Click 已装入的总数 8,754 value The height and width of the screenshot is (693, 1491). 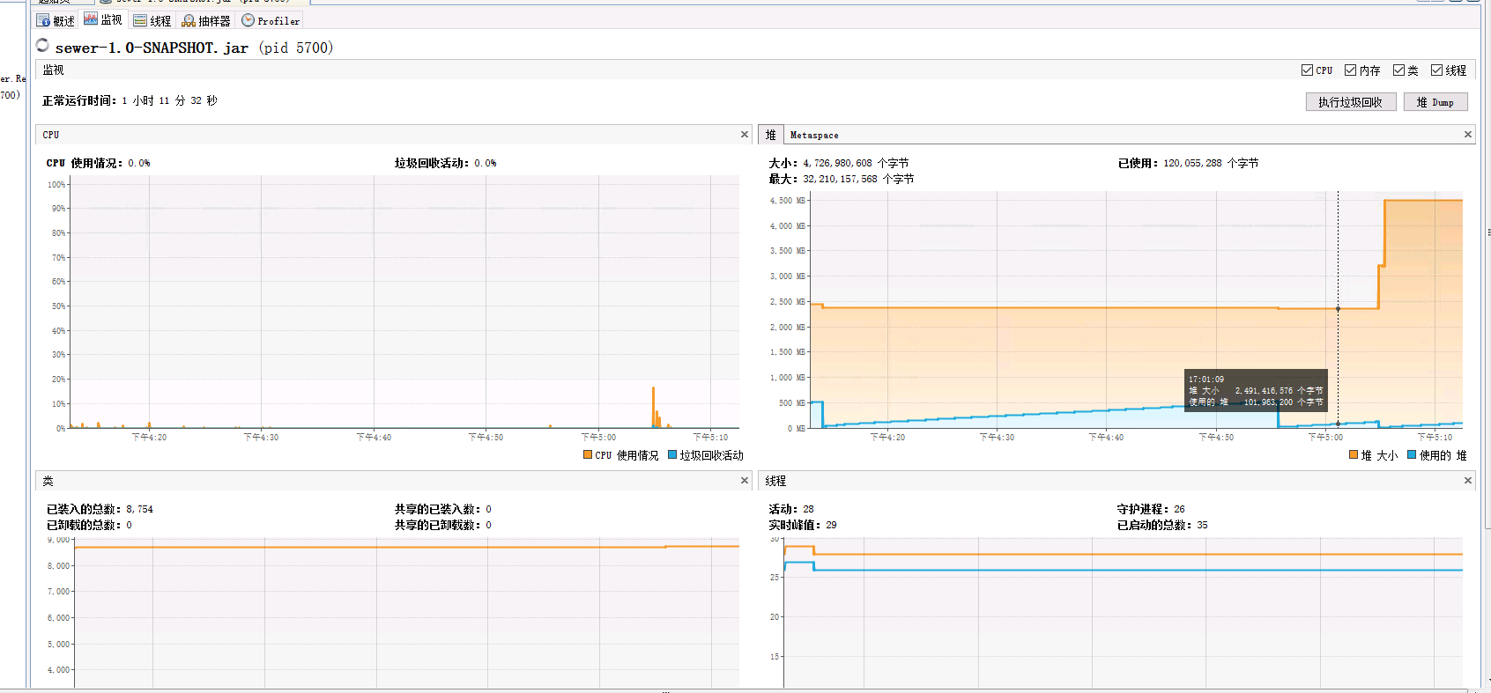coord(139,509)
